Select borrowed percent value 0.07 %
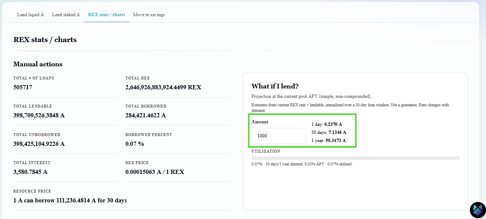Image resolution: width=486 pixels, height=219 pixels. coord(135,144)
